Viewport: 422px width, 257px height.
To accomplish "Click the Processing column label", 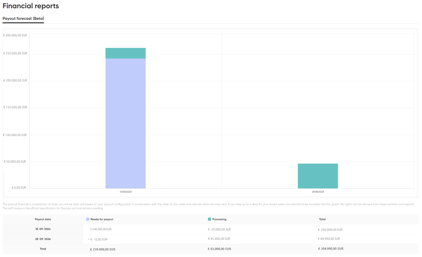I will (219, 219).
